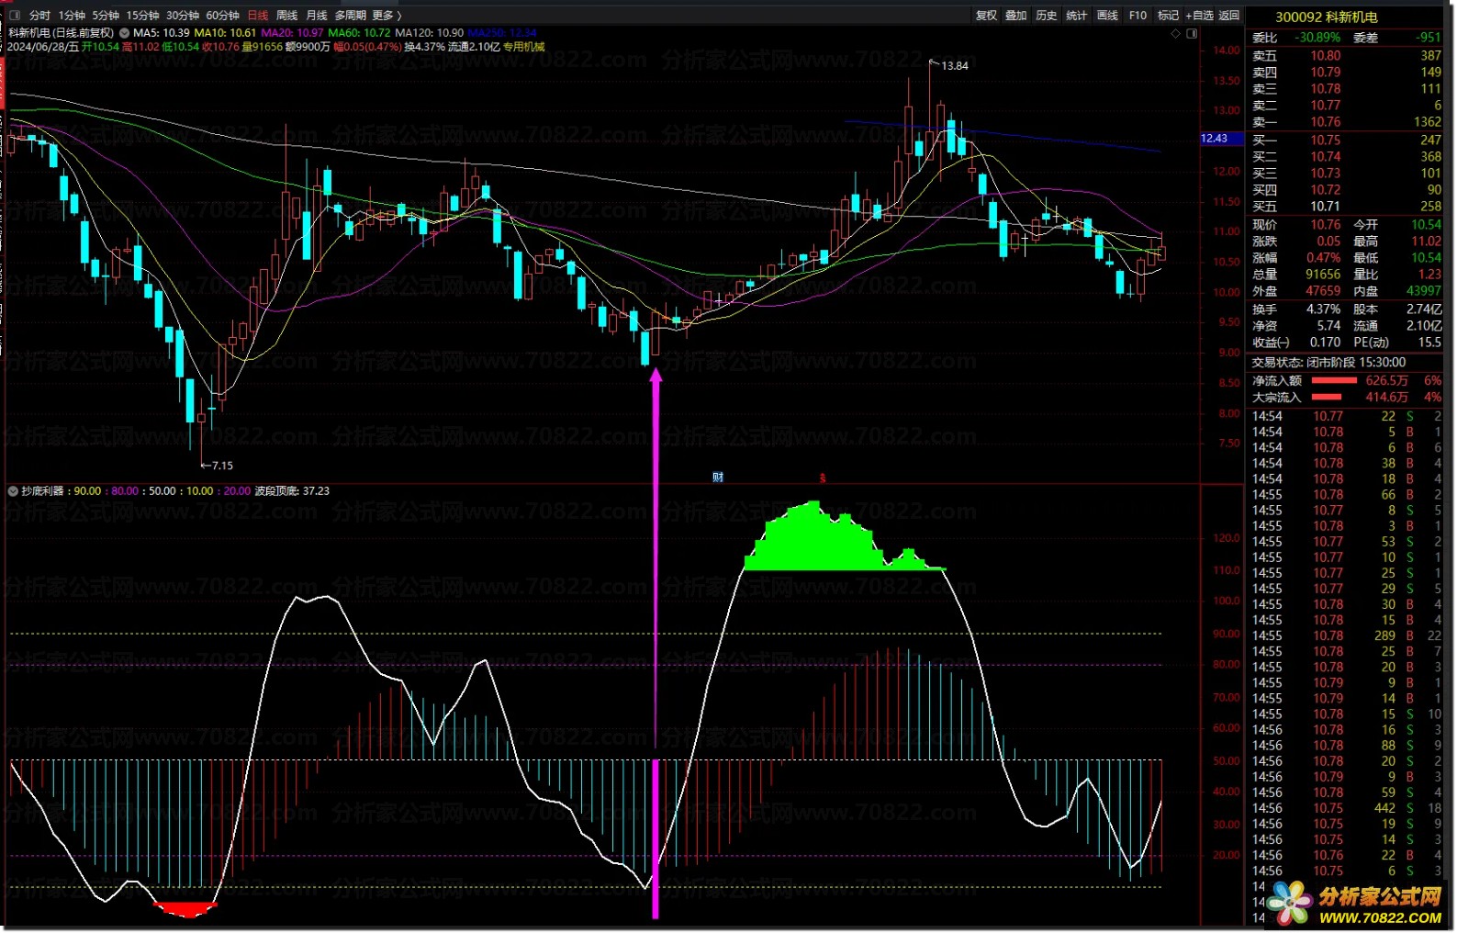Screen dimensions: 1457x933
Task: Click the 换手 4.37% value
Action: click(x=1323, y=309)
